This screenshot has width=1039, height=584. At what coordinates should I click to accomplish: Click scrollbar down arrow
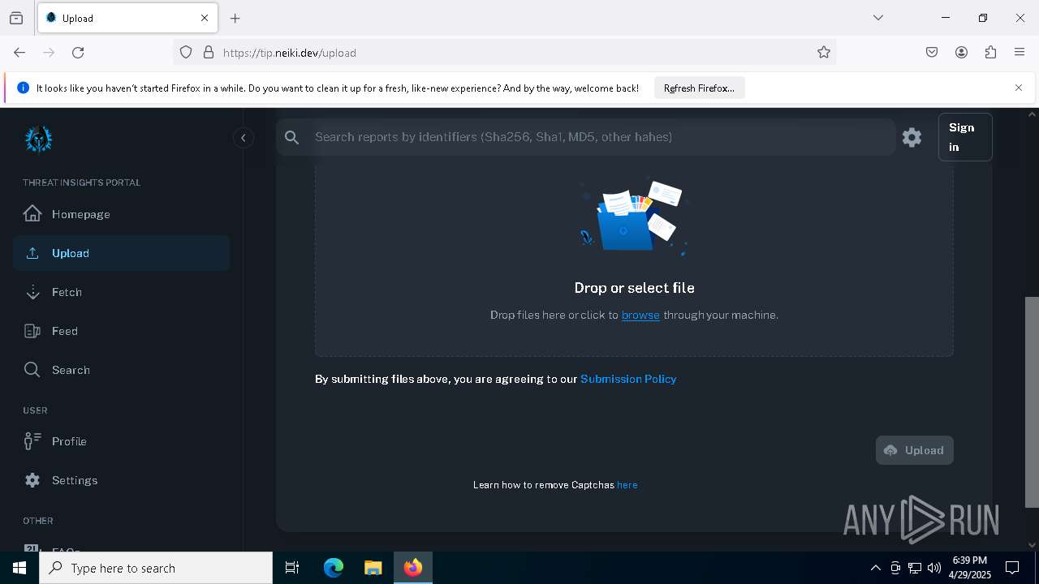[1032, 545]
